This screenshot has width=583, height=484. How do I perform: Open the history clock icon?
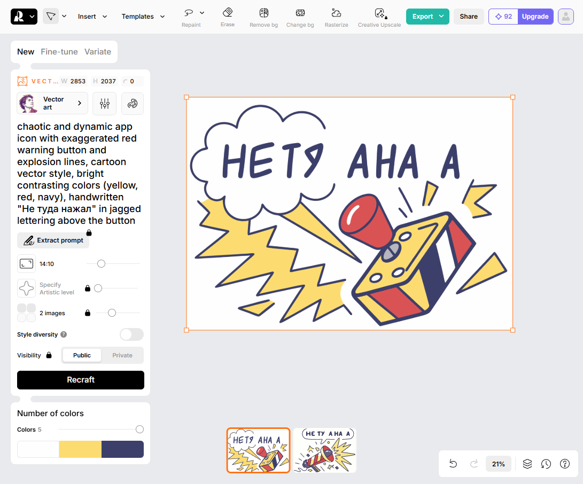coord(546,464)
